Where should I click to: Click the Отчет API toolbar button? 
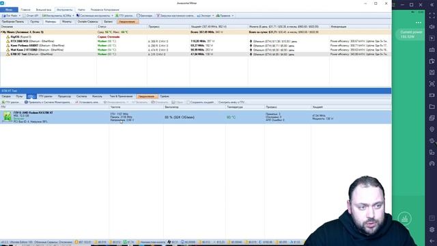point(31,16)
